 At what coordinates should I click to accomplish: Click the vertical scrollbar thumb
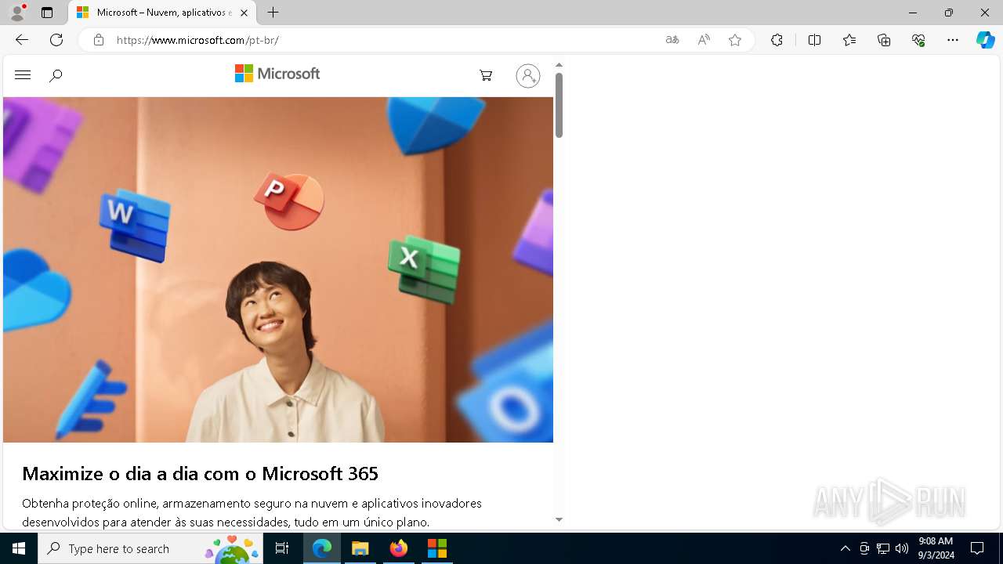pos(559,105)
